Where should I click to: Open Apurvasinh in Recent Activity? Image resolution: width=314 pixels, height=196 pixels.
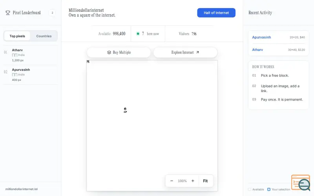coord(261,37)
